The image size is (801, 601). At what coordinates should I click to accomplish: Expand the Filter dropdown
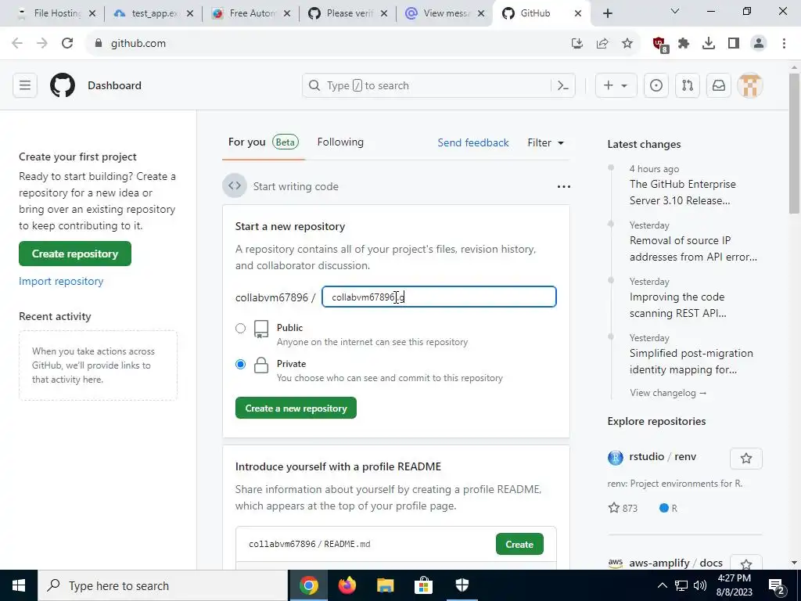point(545,142)
